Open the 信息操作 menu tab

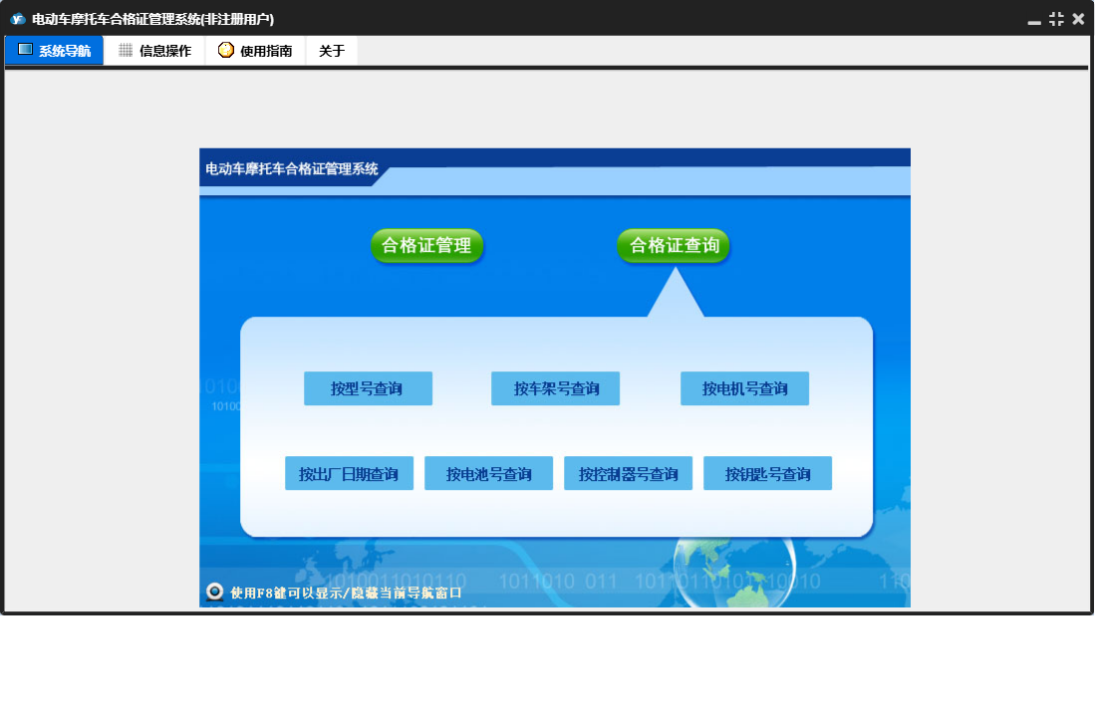point(154,51)
